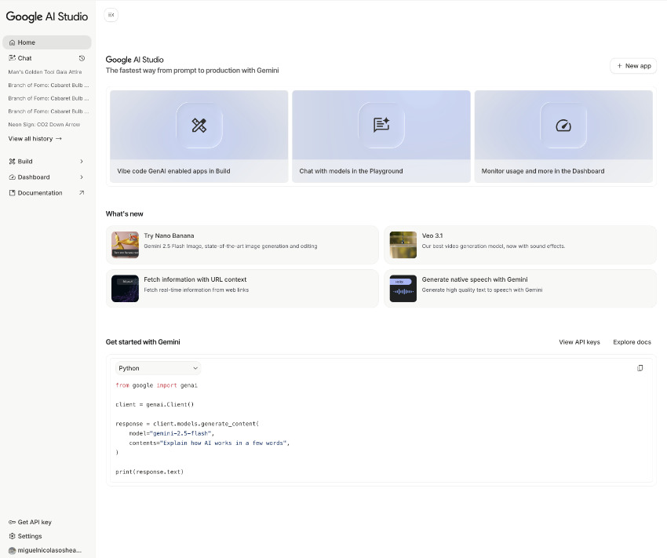
Task: Open the Veo 3.1 announcement thumbnail
Action: coord(403,245)
